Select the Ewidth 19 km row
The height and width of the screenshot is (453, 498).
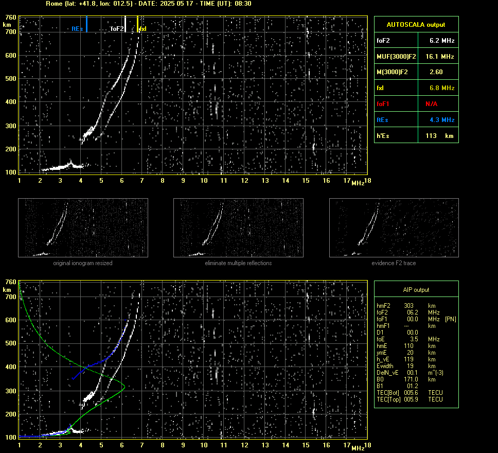tap(406, 366)
